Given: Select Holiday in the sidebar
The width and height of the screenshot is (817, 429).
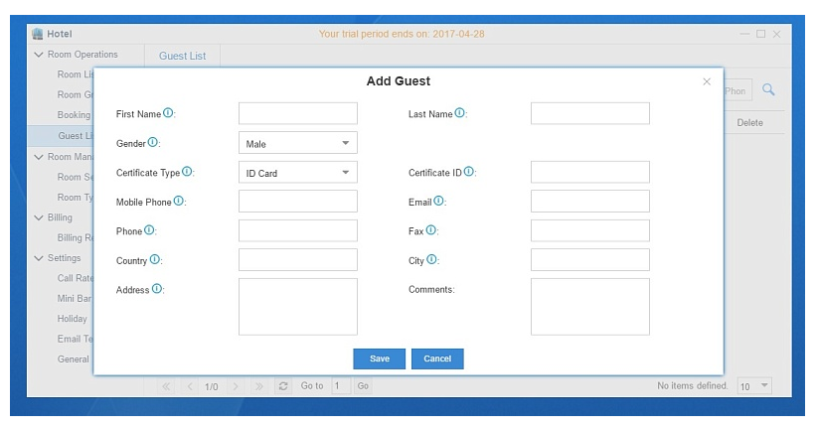Looking at the screenshot, I should pyautogui.click(x=72, y=319).
